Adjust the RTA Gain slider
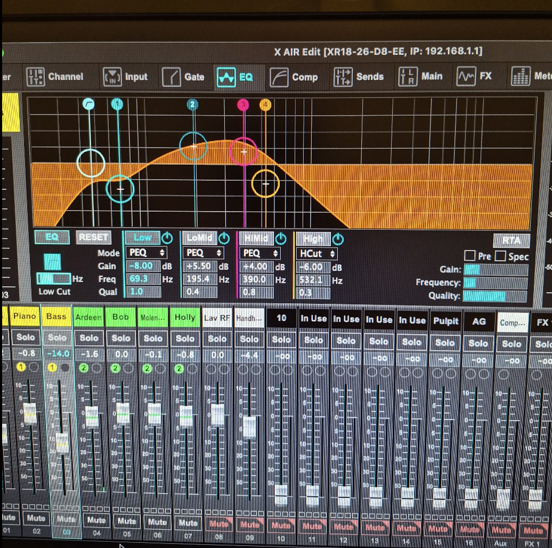 pyautogui.click(x=496, y=270)
